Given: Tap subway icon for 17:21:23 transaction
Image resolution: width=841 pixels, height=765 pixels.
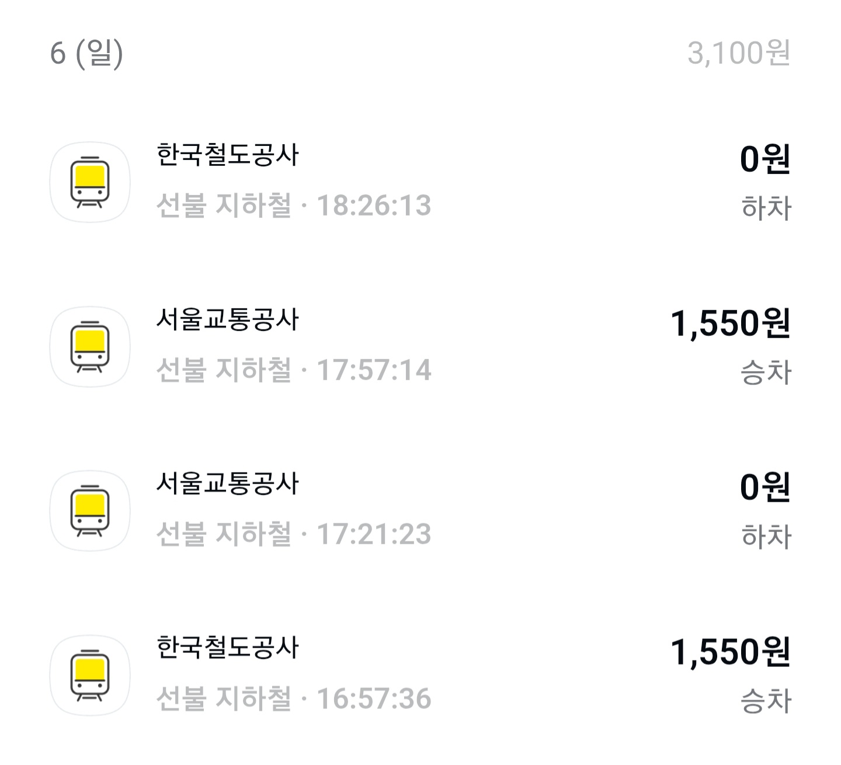Looking at the screenshot, I should [90, 511].
